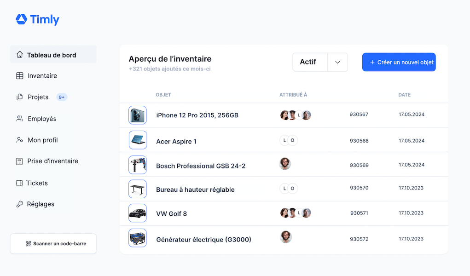Image resolution: width=470 pixels, height=276 pixels.
Task: Click the Créer un nouvel objet button
Action: click(399, 62)
